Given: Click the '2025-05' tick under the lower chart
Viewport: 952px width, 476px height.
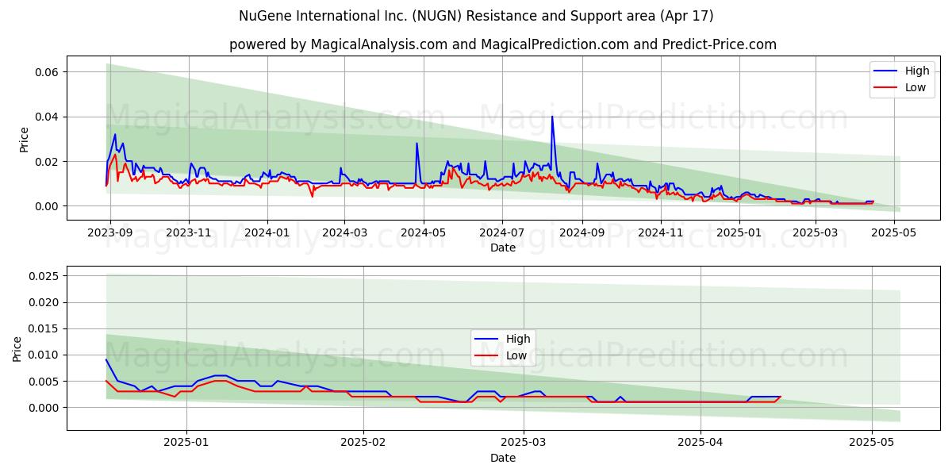Looking at the screenshot, I should (x=873, y=443).
